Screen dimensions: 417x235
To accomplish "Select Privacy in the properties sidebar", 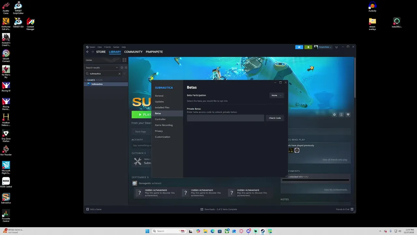I will pos(167,131).
